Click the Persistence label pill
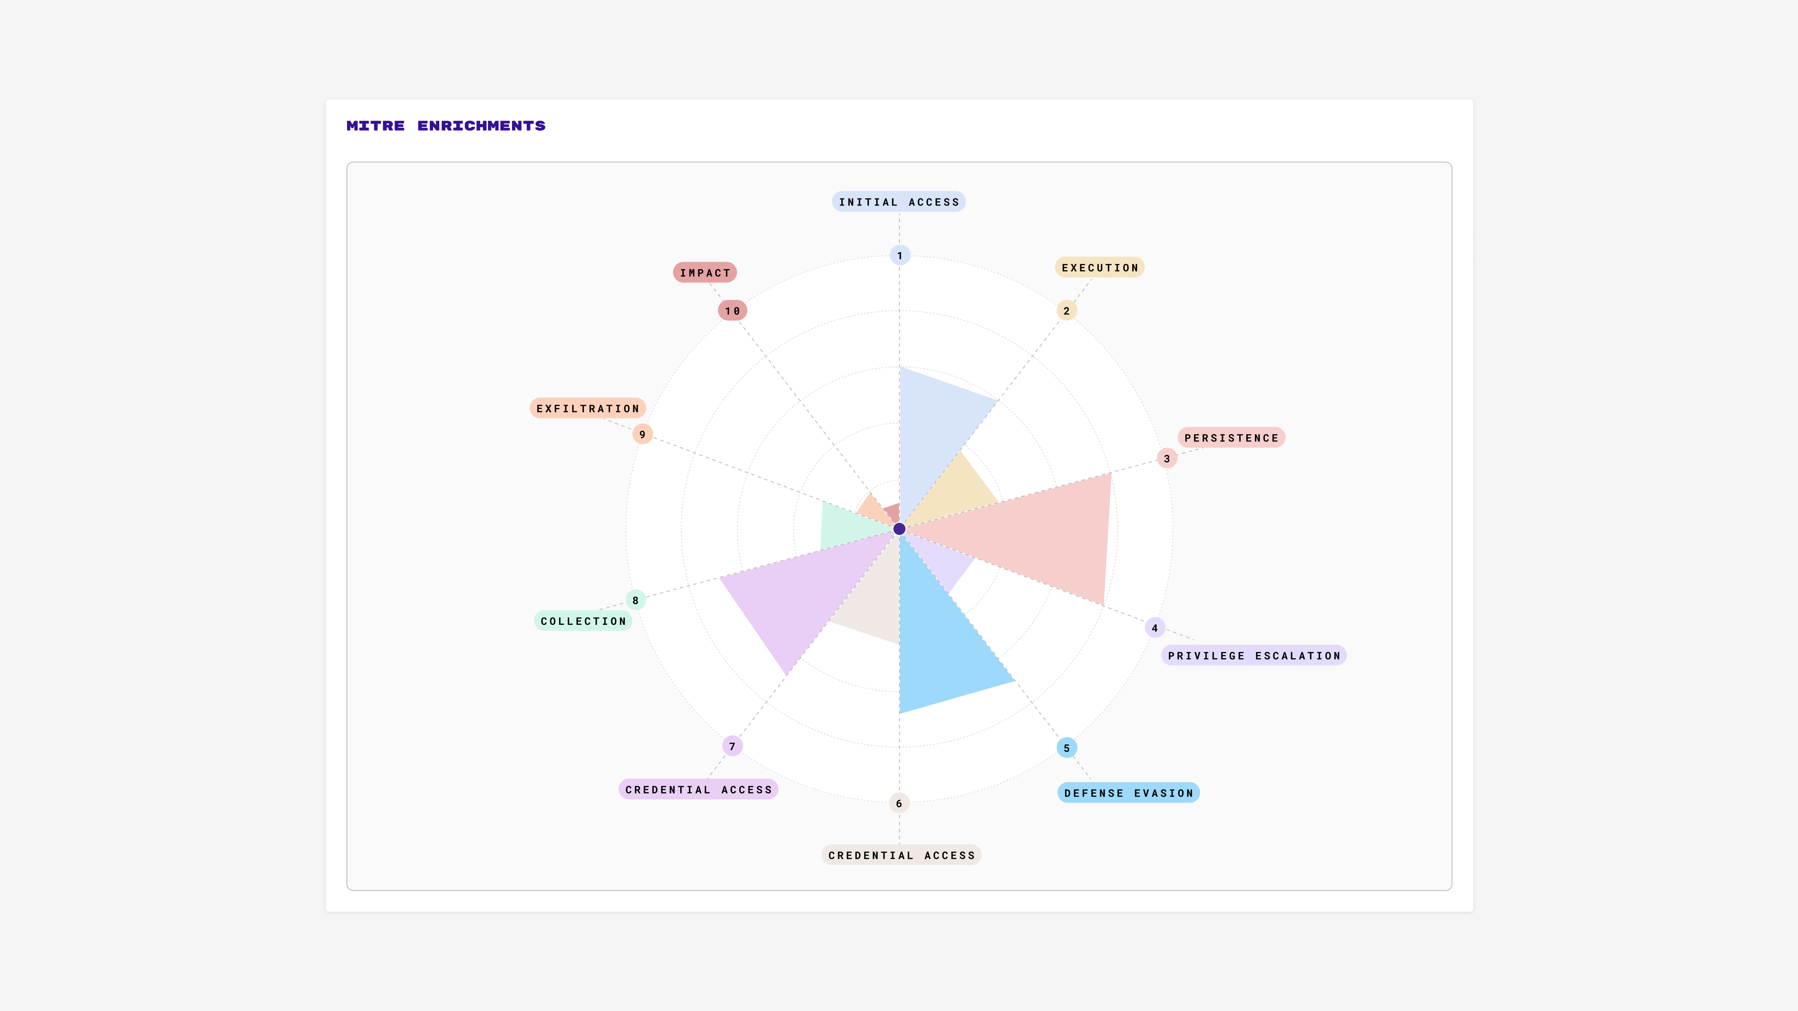 (x=1231, y=438)
